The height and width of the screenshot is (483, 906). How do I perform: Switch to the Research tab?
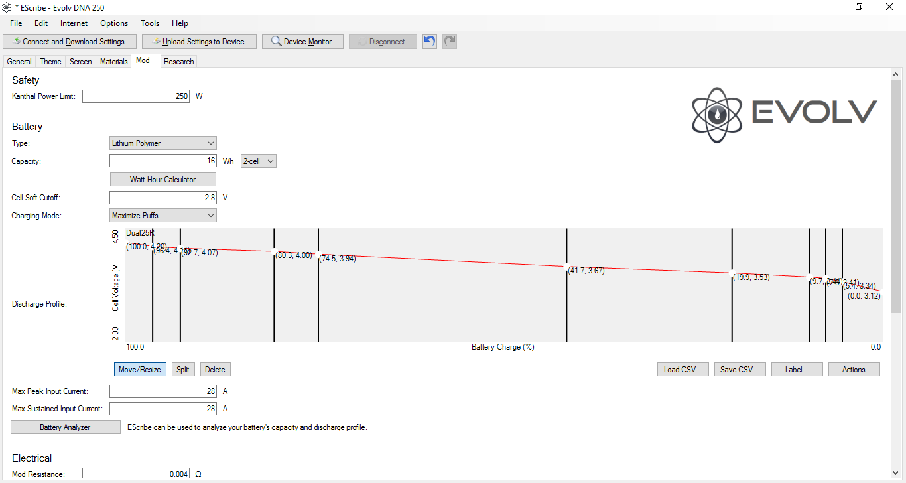click(x=178, y=62)
